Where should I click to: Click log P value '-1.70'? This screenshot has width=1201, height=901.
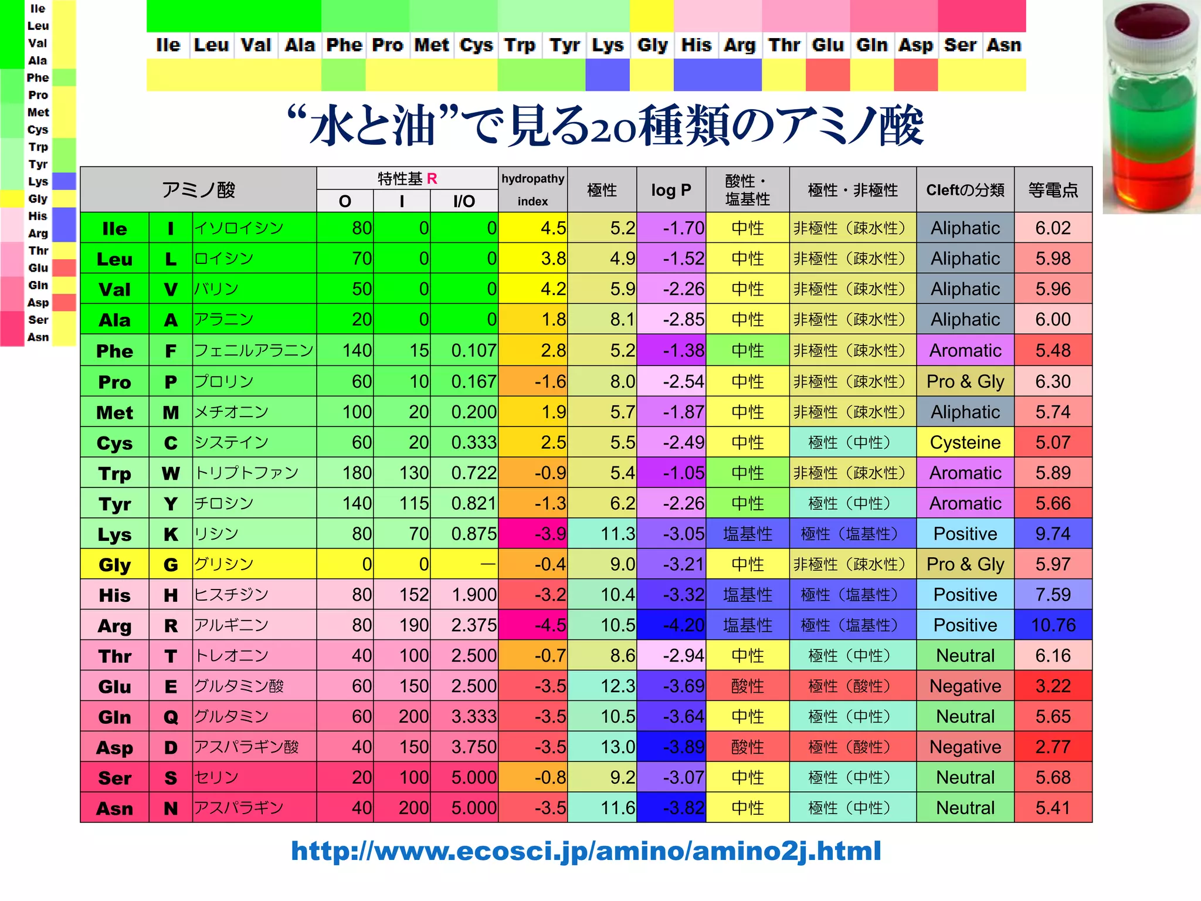[671, 228]
